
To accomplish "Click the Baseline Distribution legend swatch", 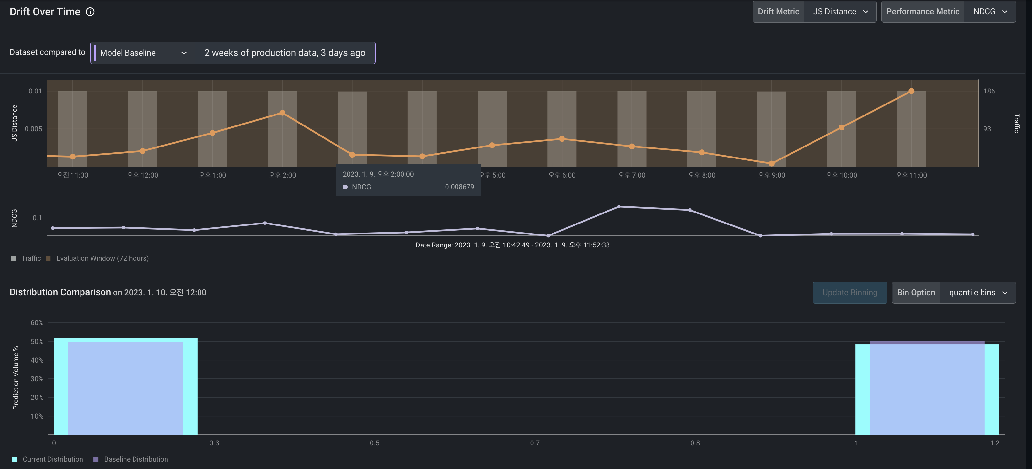I will pyautogui.click(x=96, y=459).
